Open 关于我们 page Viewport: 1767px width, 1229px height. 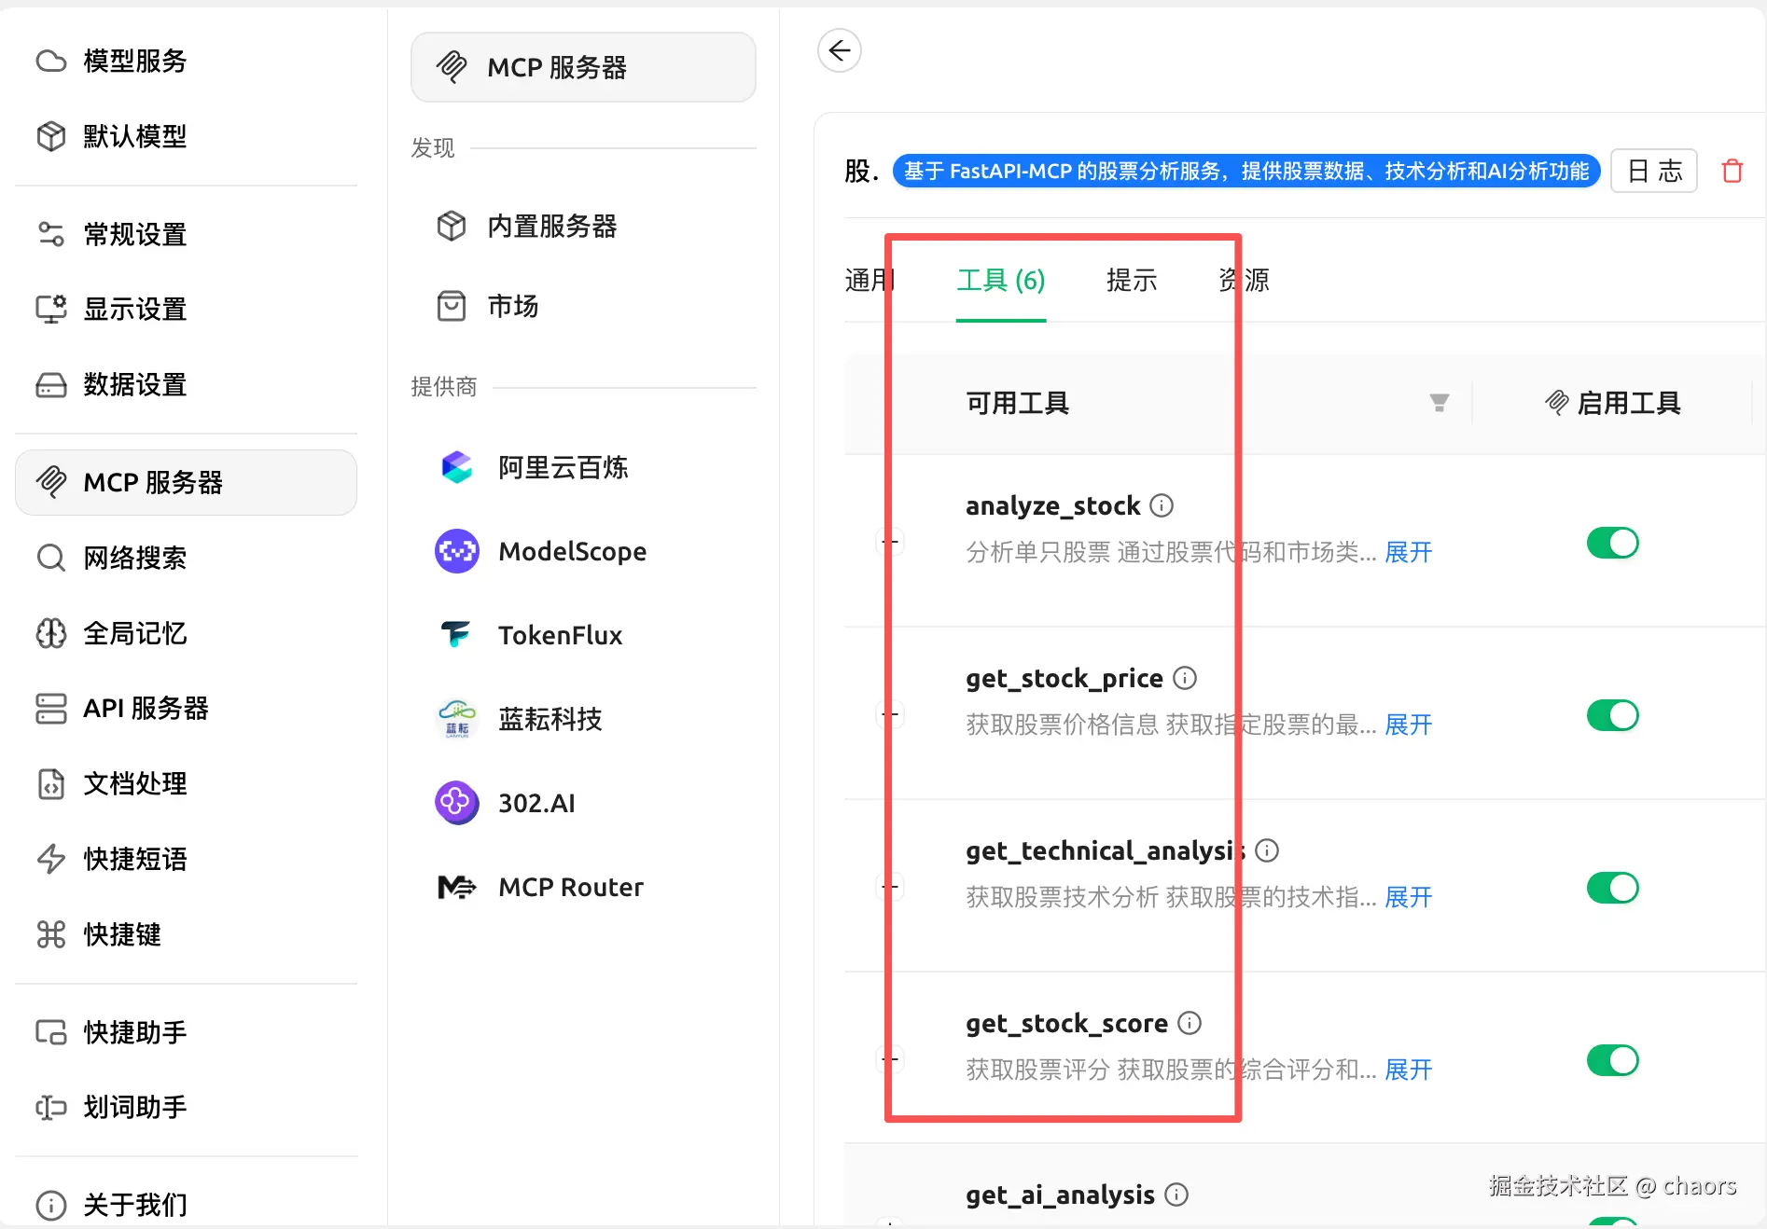[186, 1205]
